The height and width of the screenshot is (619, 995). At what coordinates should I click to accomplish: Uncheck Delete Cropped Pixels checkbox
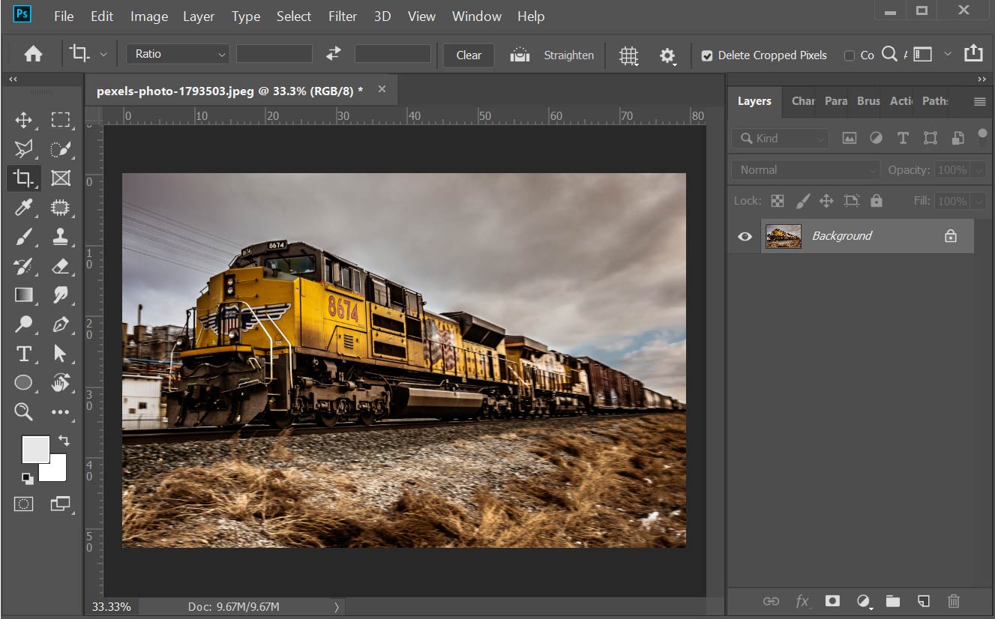pos(706,55)
